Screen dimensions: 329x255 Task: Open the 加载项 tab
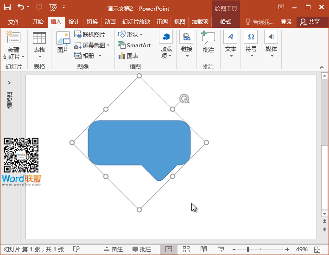click(200, 22)
